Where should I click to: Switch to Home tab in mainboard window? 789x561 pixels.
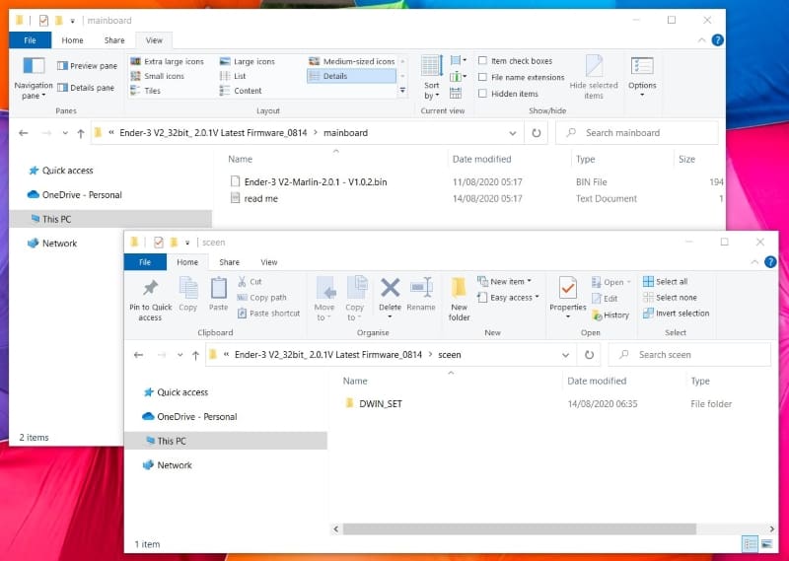(x=72, y=40)
